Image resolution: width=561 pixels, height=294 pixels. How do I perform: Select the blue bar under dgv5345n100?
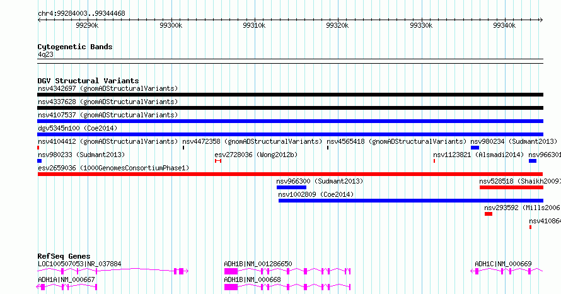[x=290, y=134]
